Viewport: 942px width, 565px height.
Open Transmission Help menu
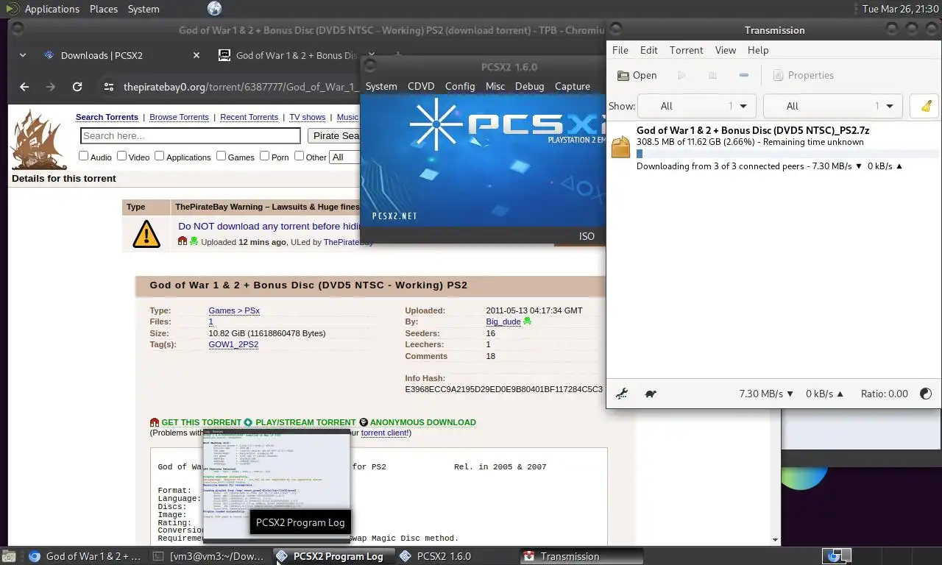tap(758, 50)
